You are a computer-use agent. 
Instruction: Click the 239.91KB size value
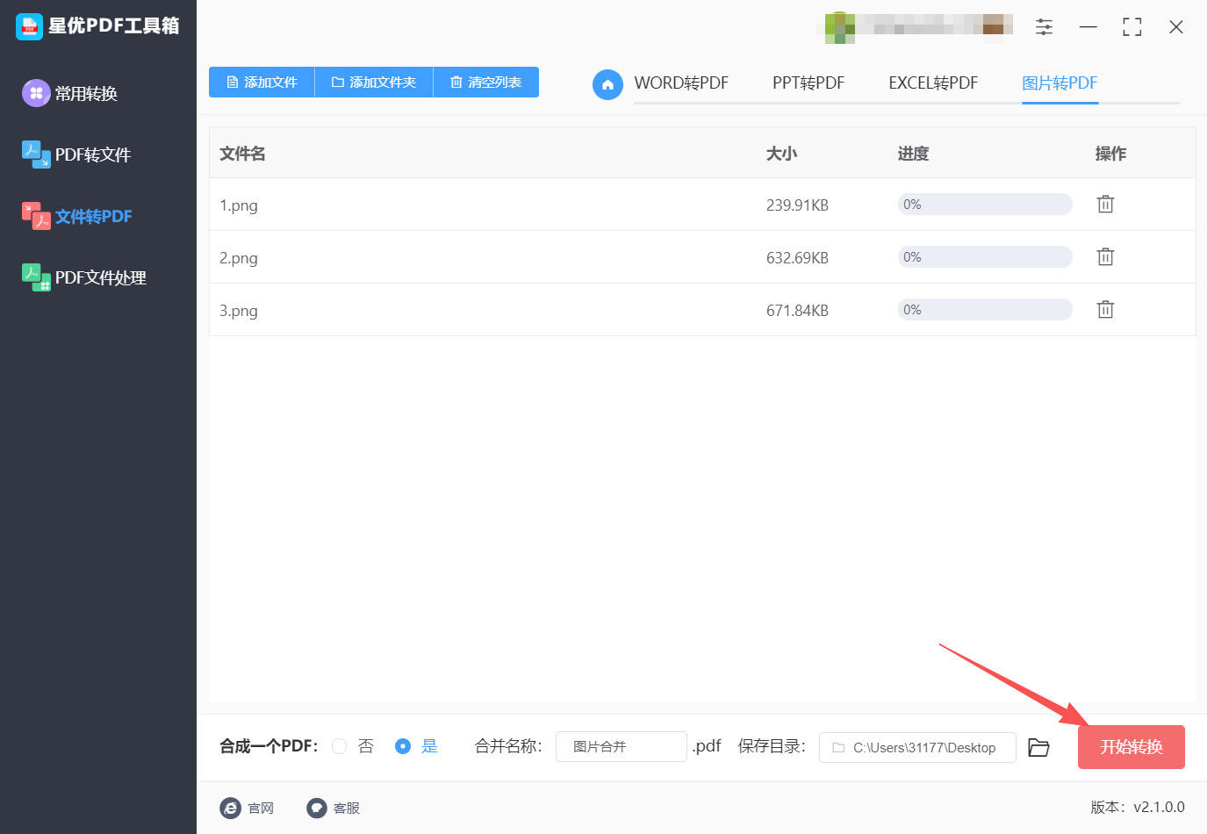[797, 205]
